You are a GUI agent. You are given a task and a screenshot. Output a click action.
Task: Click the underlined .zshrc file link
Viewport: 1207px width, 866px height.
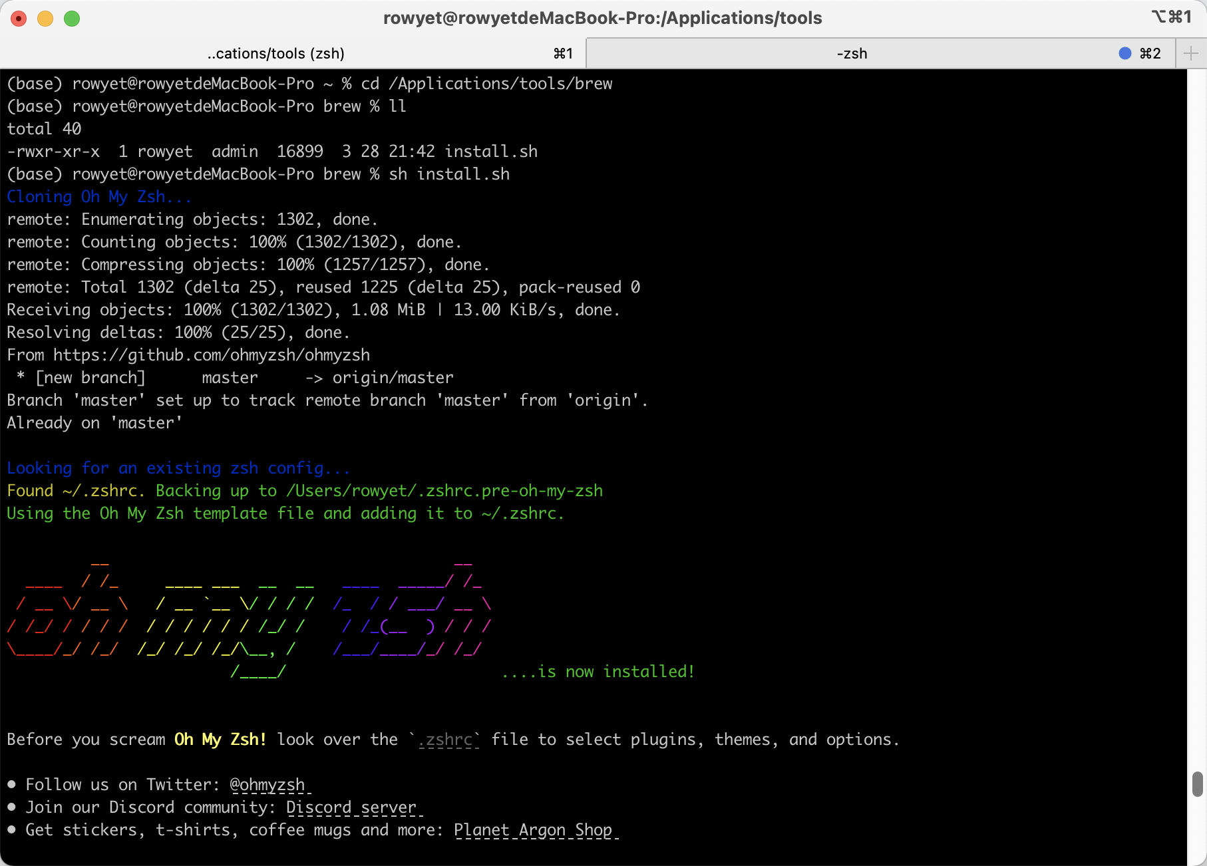pos(445,740)
